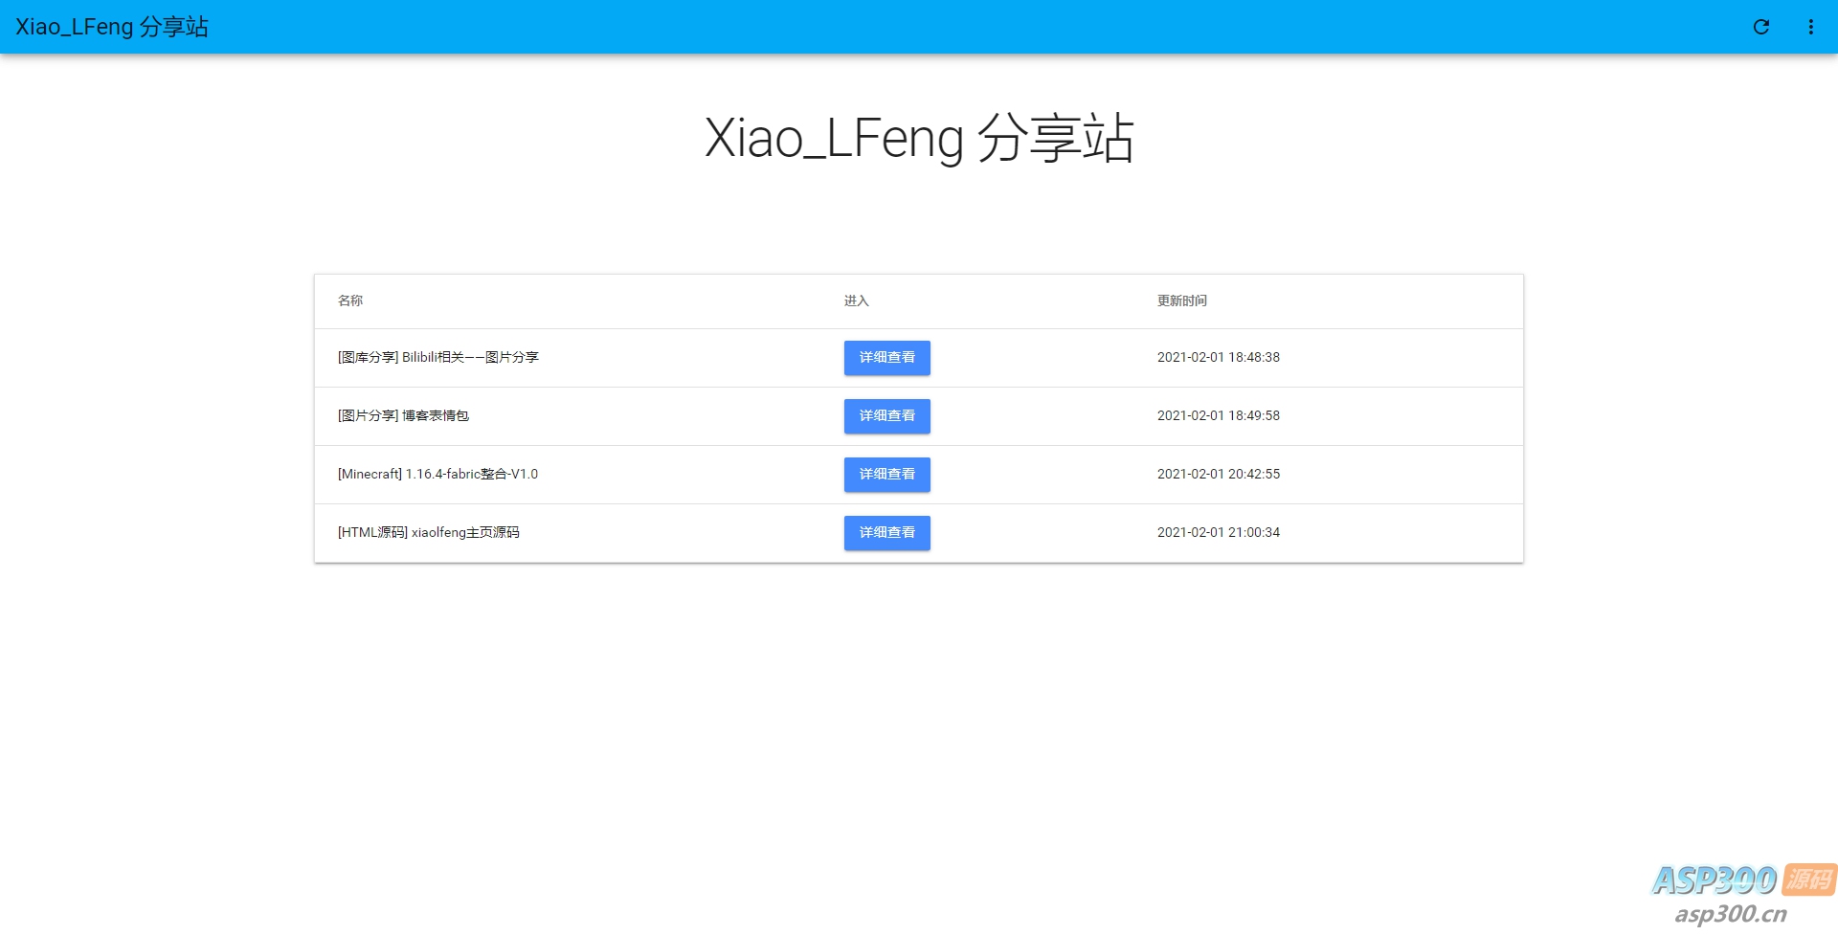Click the refresh icon in the top bar
The image size is (1838, 935).
tap(1760, 27)
